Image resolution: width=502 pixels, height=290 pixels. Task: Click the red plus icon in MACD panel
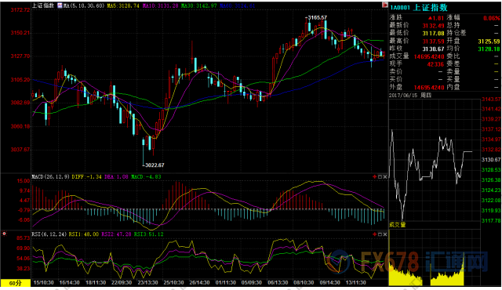point(374,177)
